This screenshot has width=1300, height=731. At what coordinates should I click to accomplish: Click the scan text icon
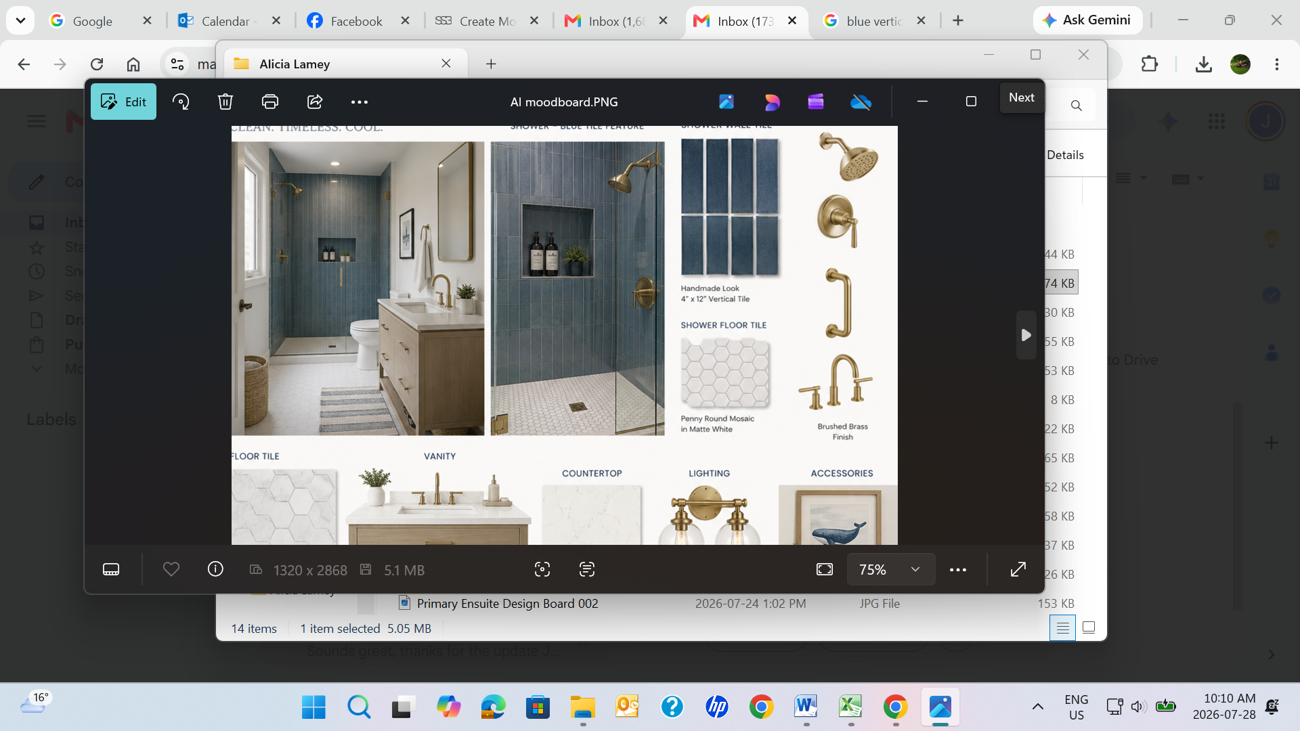point(587,569)
